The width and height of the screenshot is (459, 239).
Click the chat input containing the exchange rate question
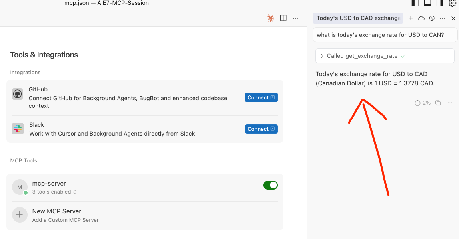384,35
